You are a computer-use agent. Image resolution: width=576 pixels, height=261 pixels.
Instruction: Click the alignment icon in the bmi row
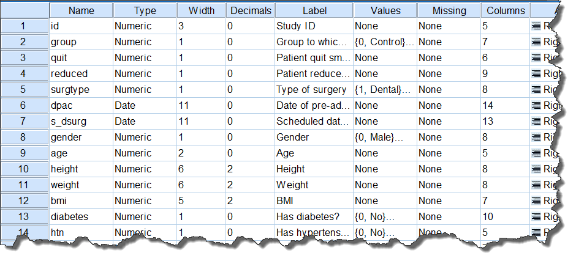[536, 200]
